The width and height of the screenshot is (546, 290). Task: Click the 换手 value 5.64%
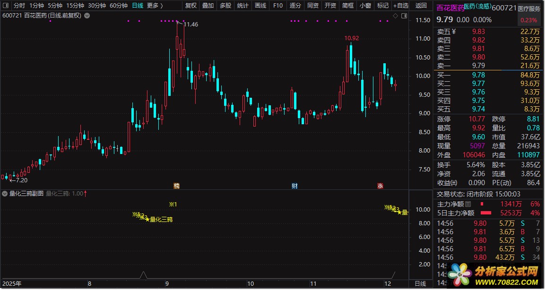click(476, 165)
